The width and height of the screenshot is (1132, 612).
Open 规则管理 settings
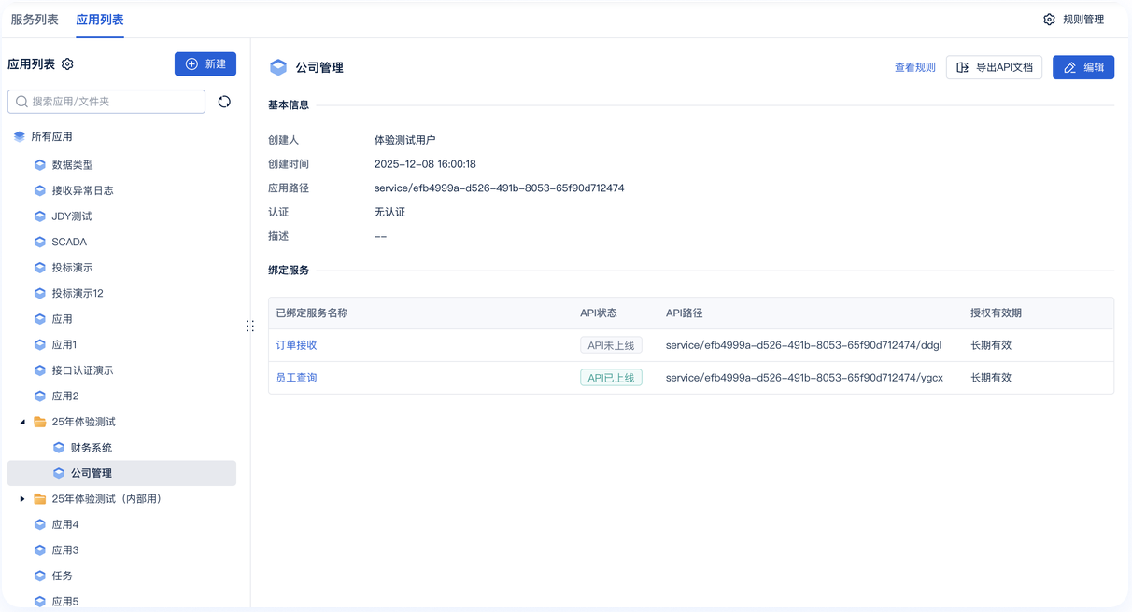click(1074, 20)
